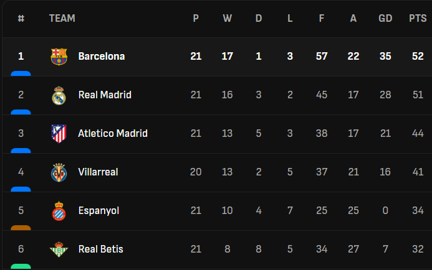
Task: Click the green marker under Real Betis's rank
Action: pyautogui.click(x=21, y=266)
